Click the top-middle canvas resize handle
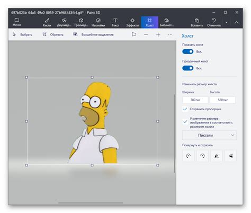The height and width of the screenshot is (213, 251). [92, 77]
